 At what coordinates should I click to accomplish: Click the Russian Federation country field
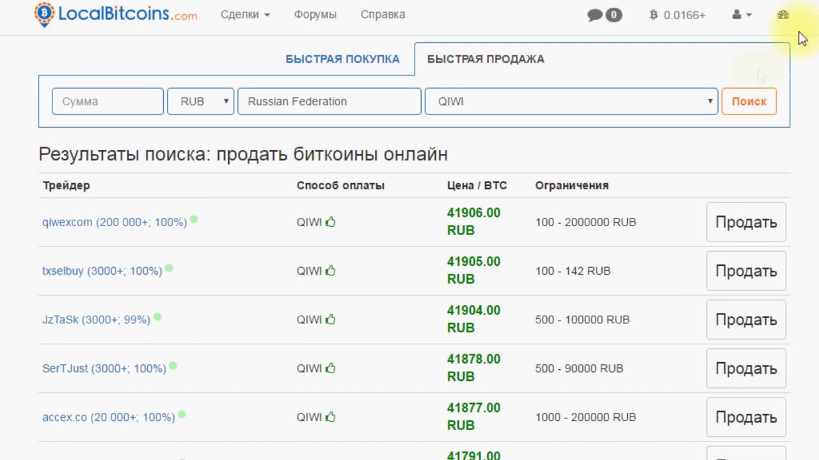click(x=329, y=101)
